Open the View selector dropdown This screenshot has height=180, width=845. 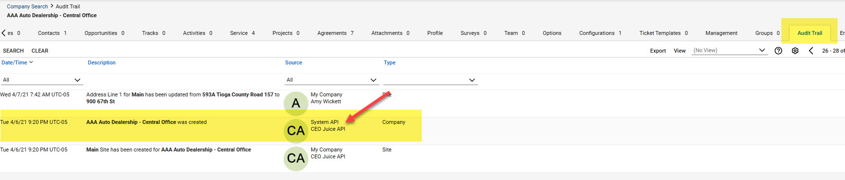(x=730, y=50)
